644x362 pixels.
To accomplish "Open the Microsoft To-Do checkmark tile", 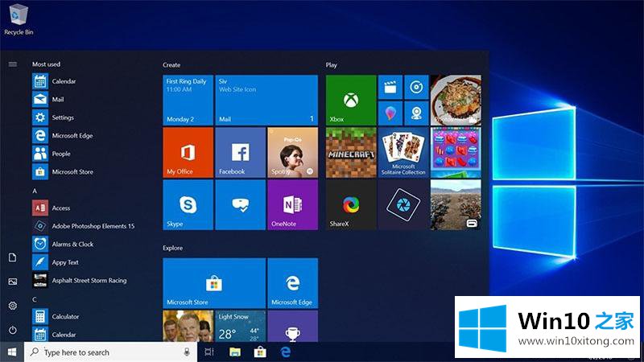I will pos(240,205).
